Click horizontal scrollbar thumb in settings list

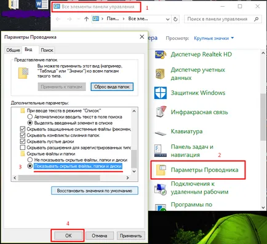pyautogui.click(x=59, y=178)
